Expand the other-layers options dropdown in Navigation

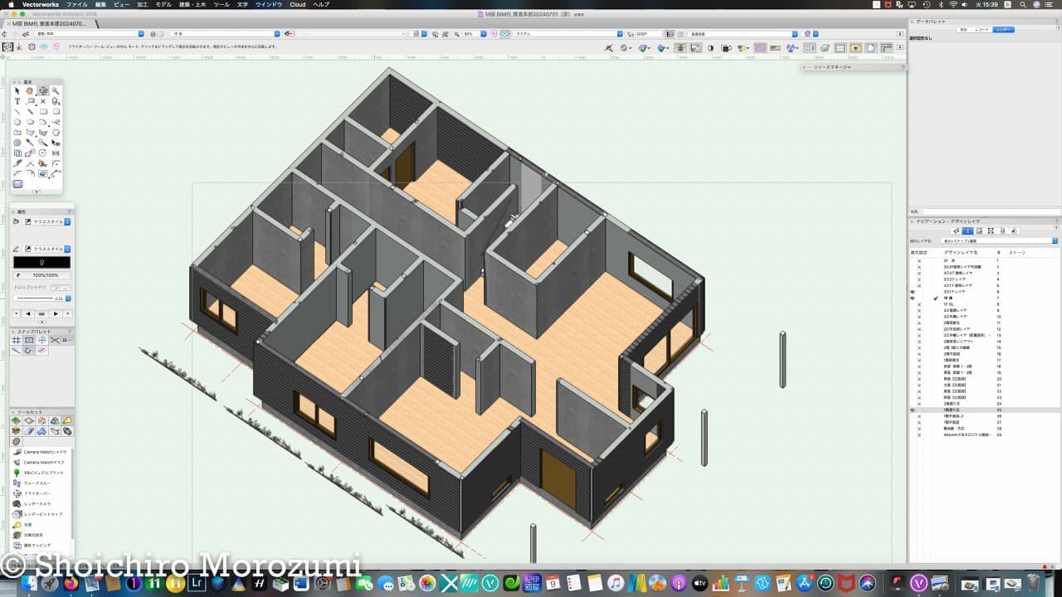[x=1055, y=240]
